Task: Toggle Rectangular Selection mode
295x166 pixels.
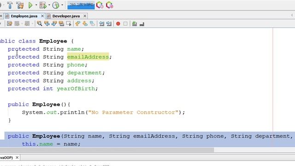Action: click(x=69, y=24)
